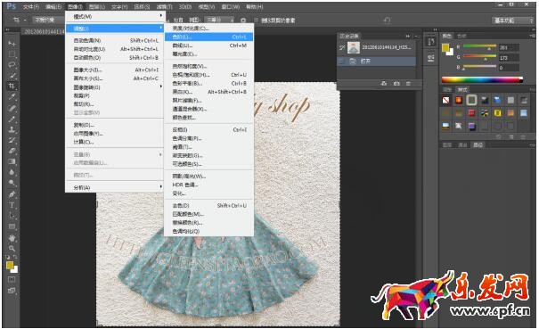This screenshot has width=539, height=329.
Task: Toggle Quick Mask mode icon
Action: coord(12,280)
